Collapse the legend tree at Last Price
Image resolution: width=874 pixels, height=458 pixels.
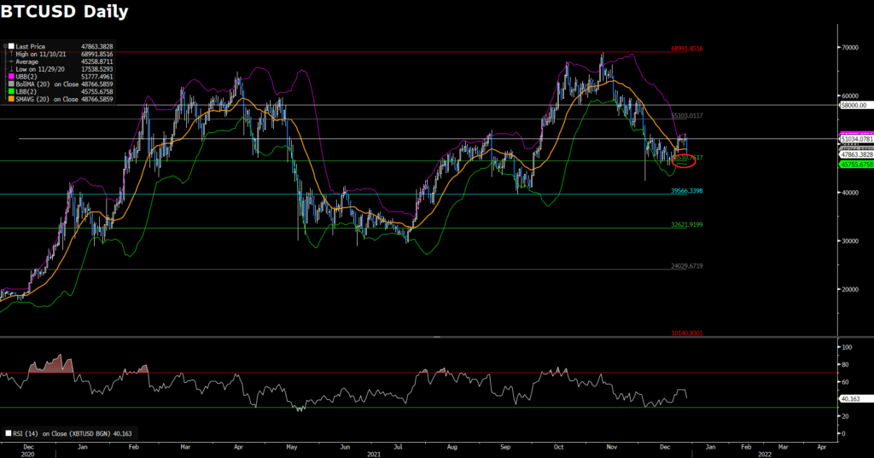click(x=5, y=46)
